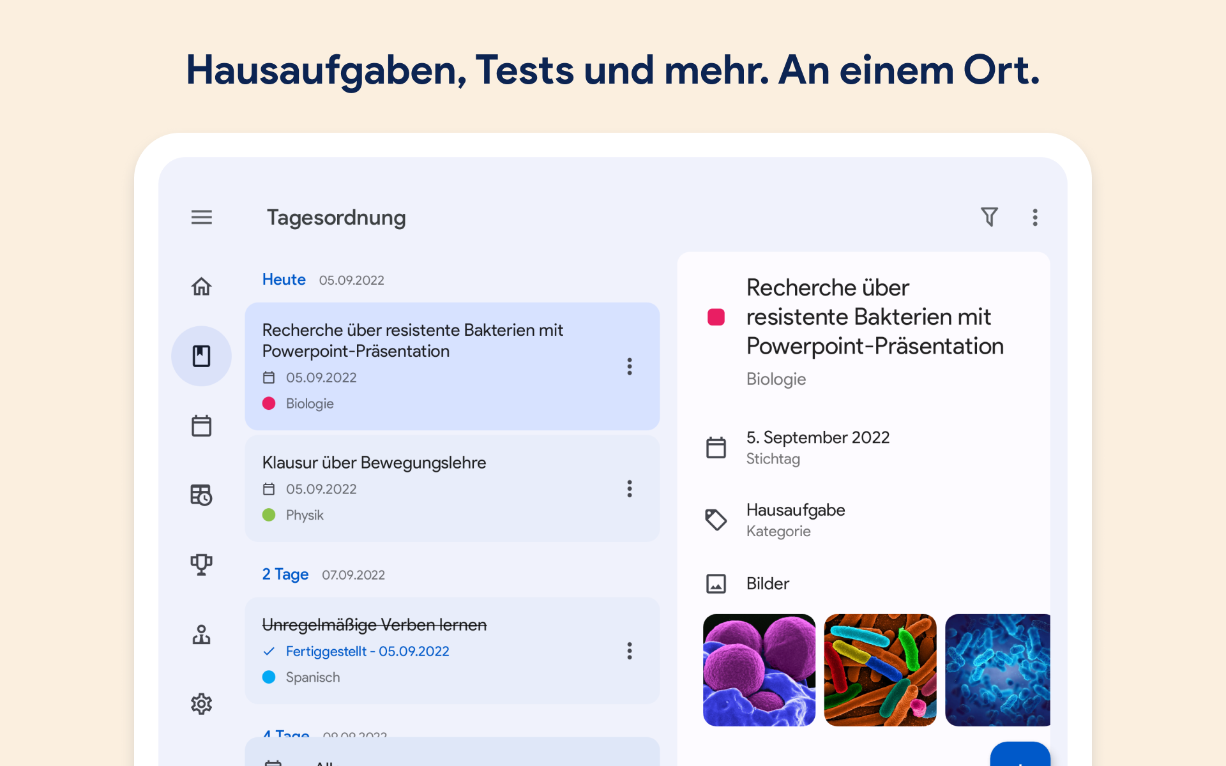Go to the Home sidebar icon
Screen dimensions: 1226x766
coord(201,287)
